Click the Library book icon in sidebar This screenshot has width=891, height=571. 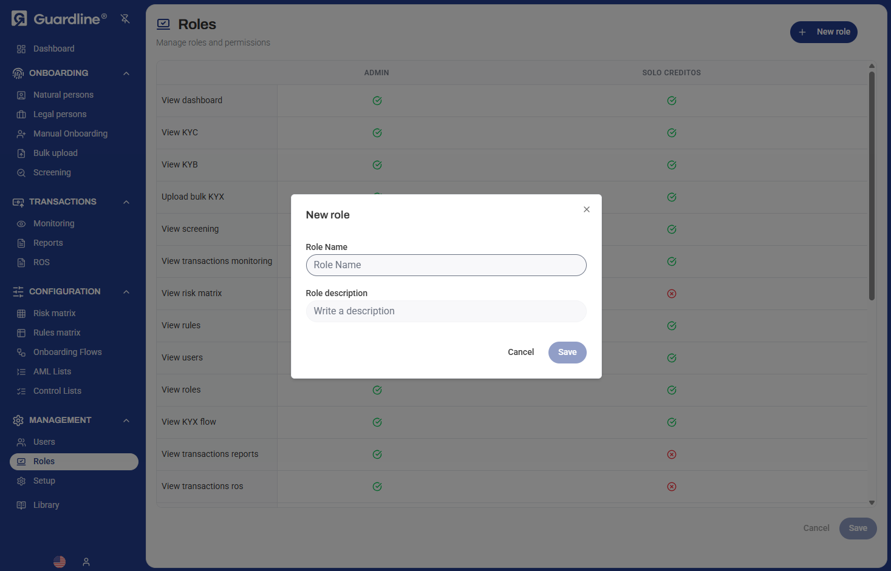21,505
